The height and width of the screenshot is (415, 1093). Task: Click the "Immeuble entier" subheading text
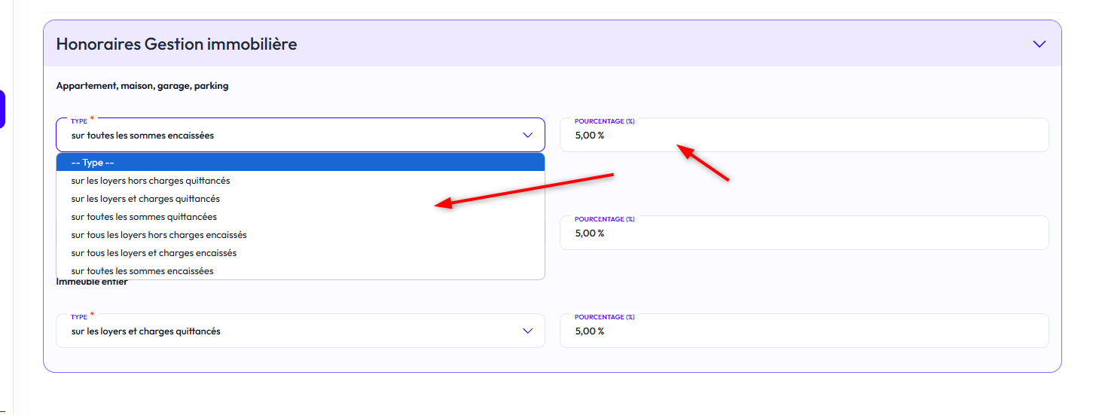point(92,282)
